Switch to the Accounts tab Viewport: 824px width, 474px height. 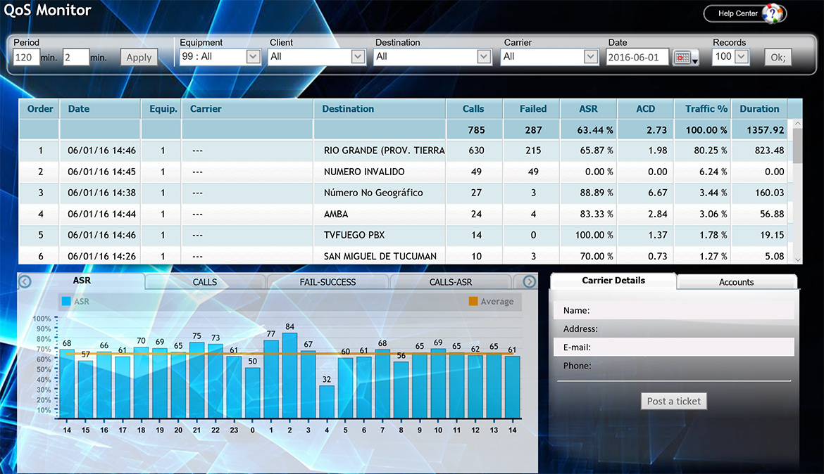pyautogui.click(x=736, y=282)
